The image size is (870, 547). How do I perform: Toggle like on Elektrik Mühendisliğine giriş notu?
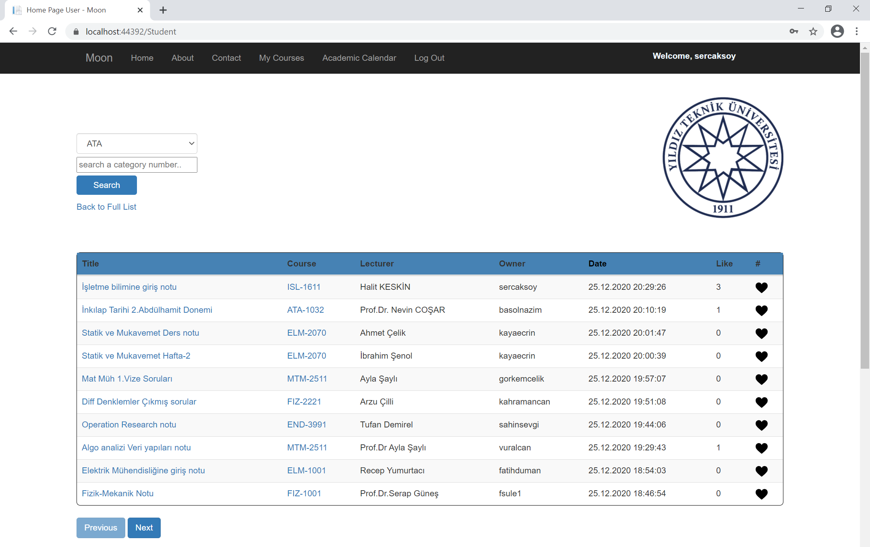761,471
